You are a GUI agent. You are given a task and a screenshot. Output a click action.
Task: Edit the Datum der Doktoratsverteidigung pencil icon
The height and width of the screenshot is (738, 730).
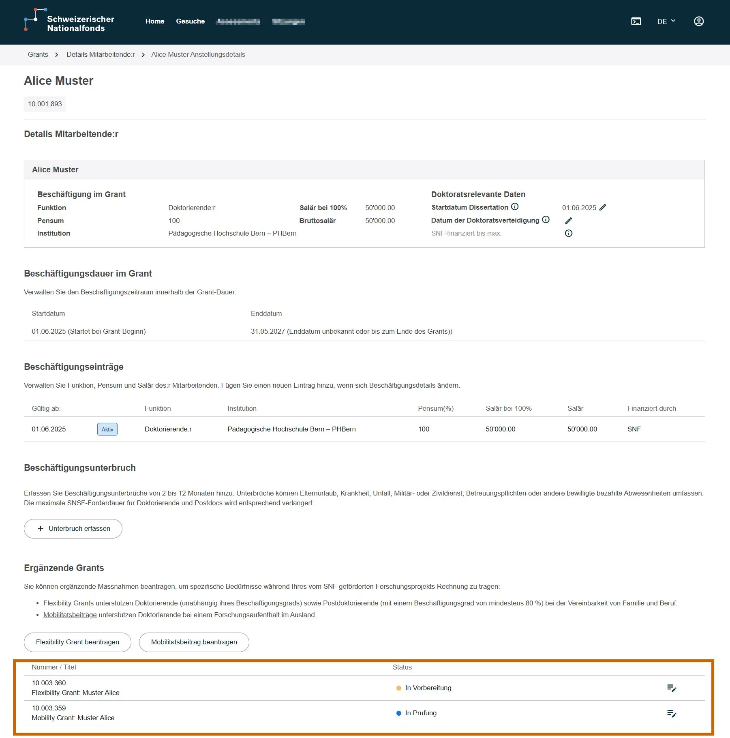[569, 221]
